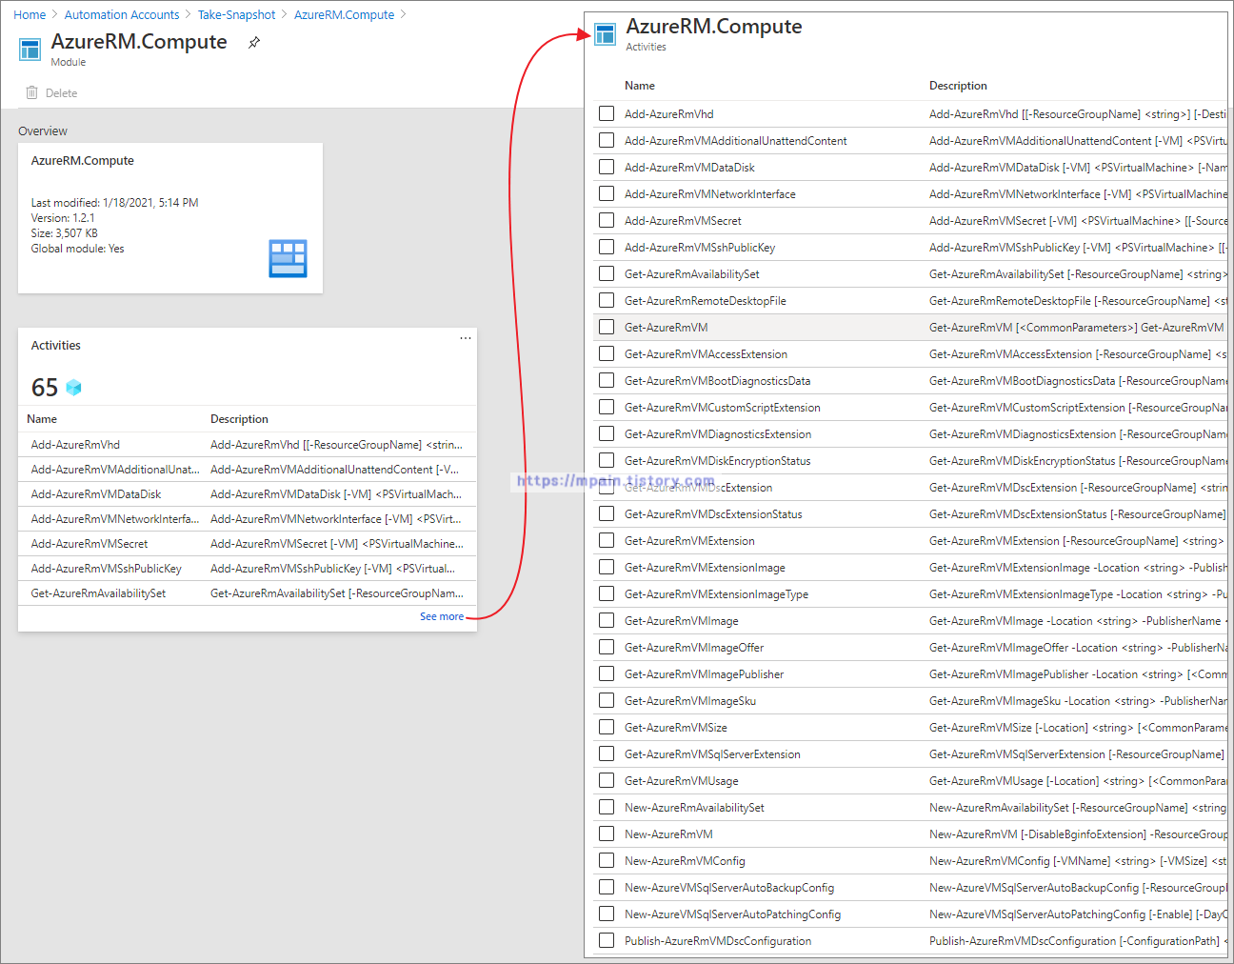Click Get-AzureRmVMCustomScriptExtension activity name
The width and height of the screenshot is (1234, 964).
click(723, 407)
